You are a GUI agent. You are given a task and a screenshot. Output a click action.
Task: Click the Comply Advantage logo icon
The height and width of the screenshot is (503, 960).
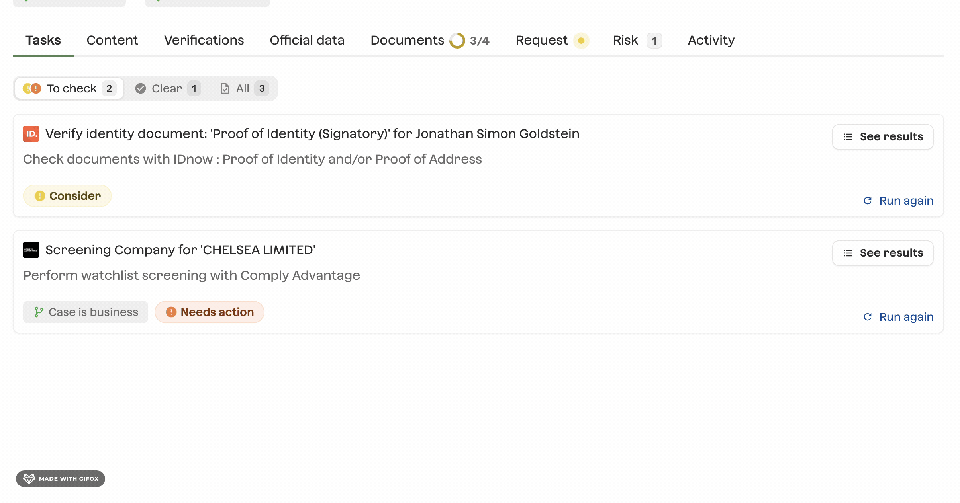(31, 250)
